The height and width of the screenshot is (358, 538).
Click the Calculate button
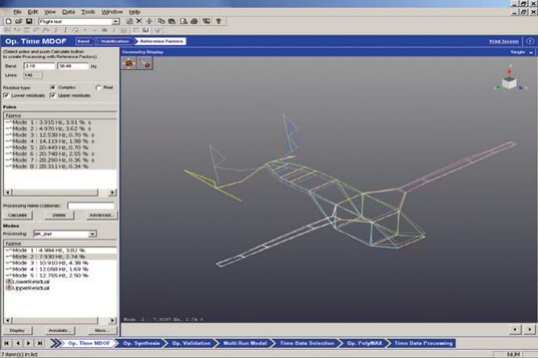[17, 215]
